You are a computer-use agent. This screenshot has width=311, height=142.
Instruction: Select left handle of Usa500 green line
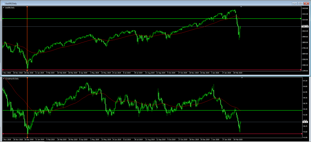(x=3, y=19)
